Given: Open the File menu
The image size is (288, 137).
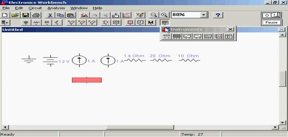Looking at the screenshot, I should click(6, 8).
